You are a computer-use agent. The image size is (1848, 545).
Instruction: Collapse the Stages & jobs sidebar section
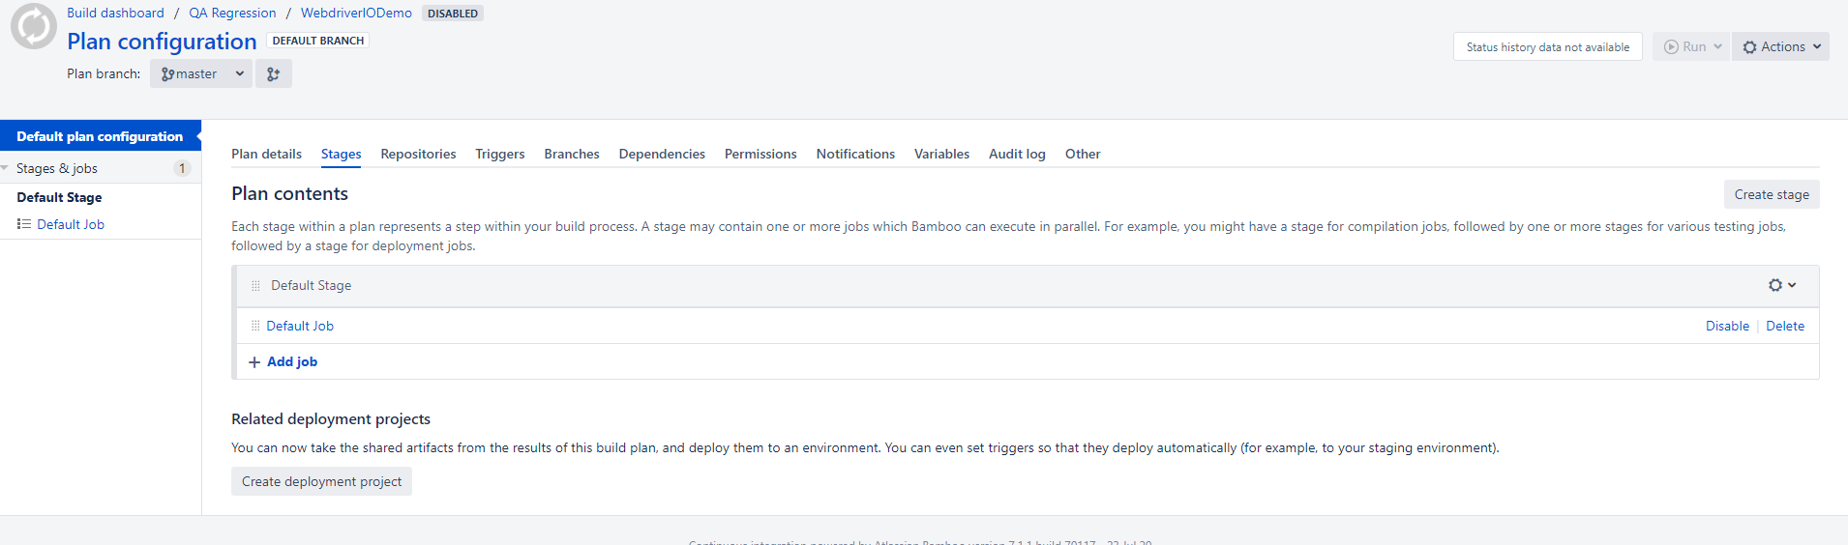[x=5, y=168]
